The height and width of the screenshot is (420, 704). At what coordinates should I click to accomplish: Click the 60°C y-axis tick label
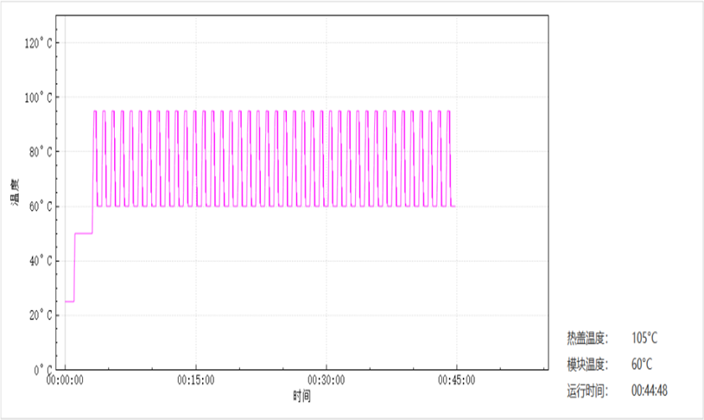(x=40, y=207)
